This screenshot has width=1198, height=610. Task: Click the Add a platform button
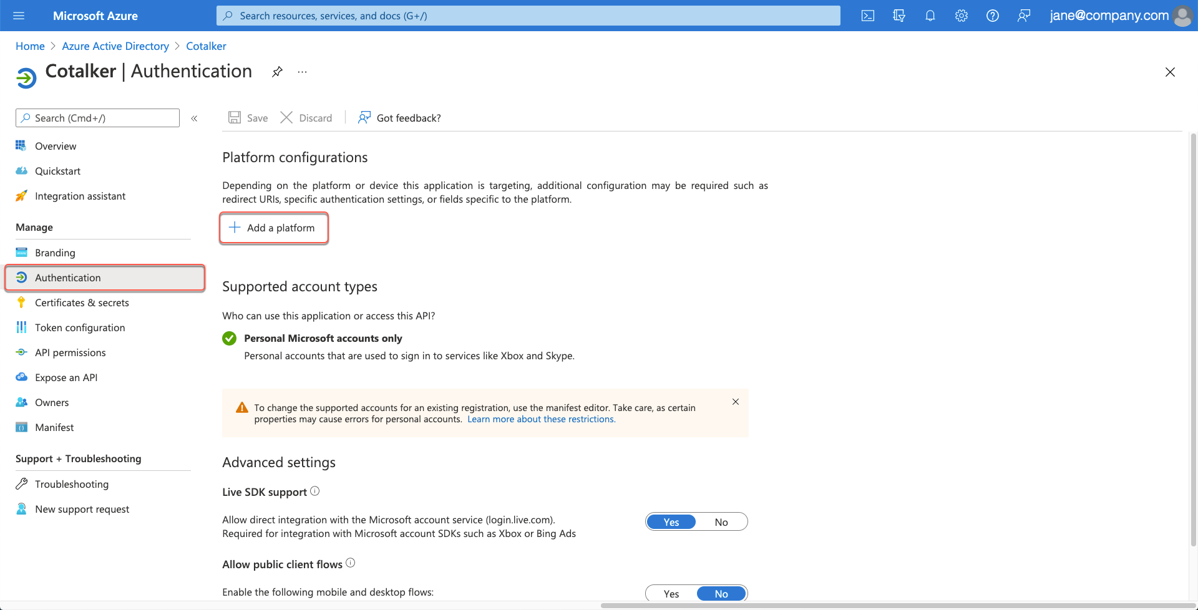(x=274, y=228)
